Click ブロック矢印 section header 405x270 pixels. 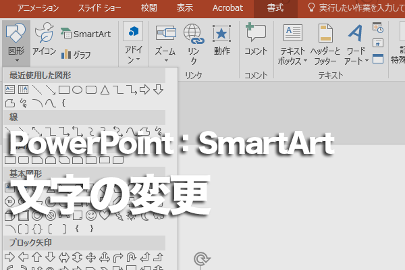(84, 242)
